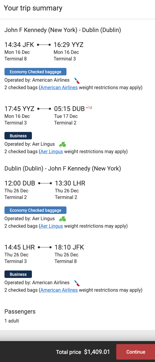Continue to the next booking step
The width and height of the screenshot is (155, 362).
tap(136, 352)
